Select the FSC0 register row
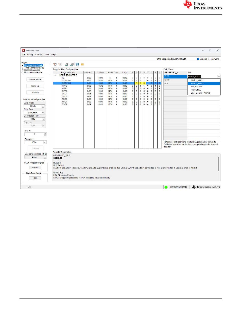241x314 pixels. [x=107, y=99]
